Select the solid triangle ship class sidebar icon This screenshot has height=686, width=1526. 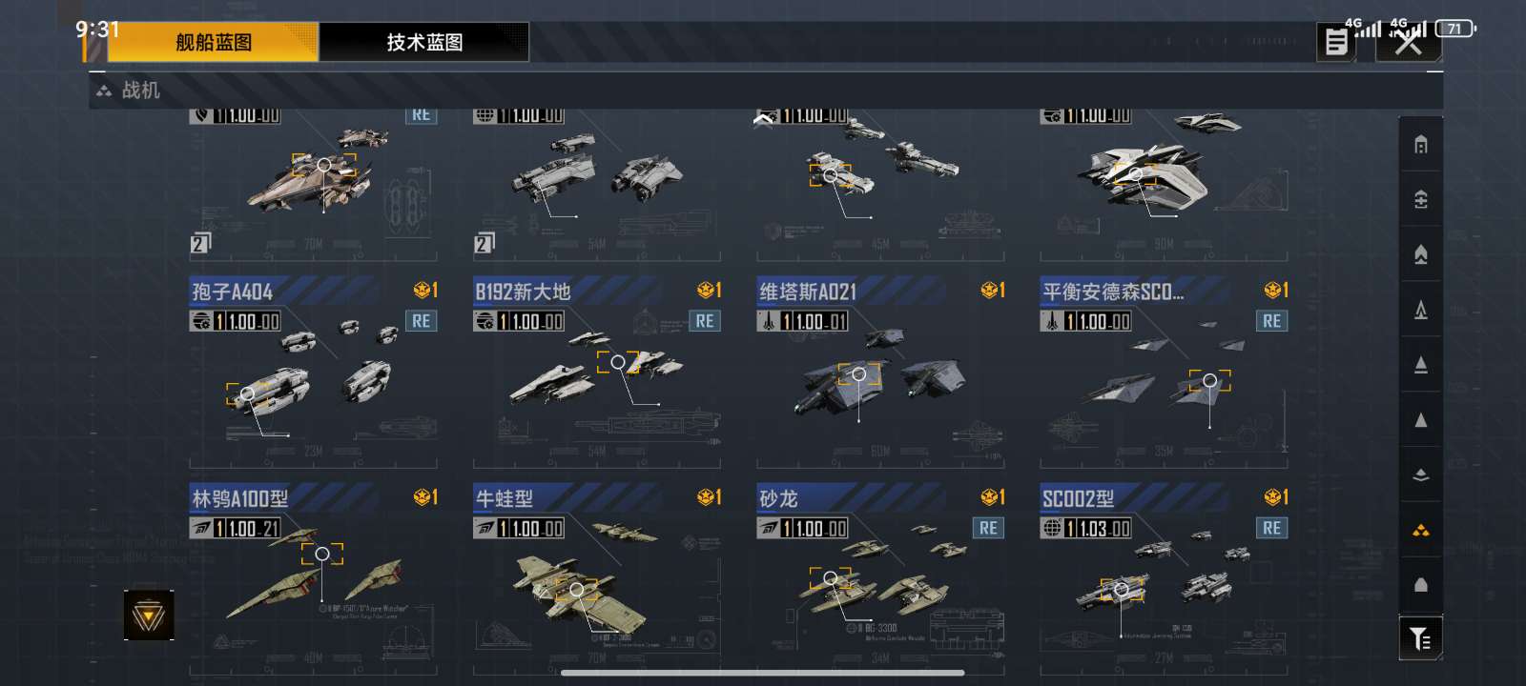[1420, 420]
